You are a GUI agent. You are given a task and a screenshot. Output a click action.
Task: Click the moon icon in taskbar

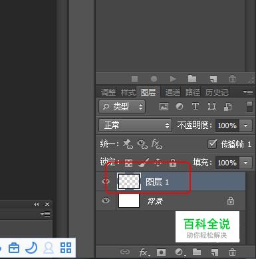coord(31,248)
